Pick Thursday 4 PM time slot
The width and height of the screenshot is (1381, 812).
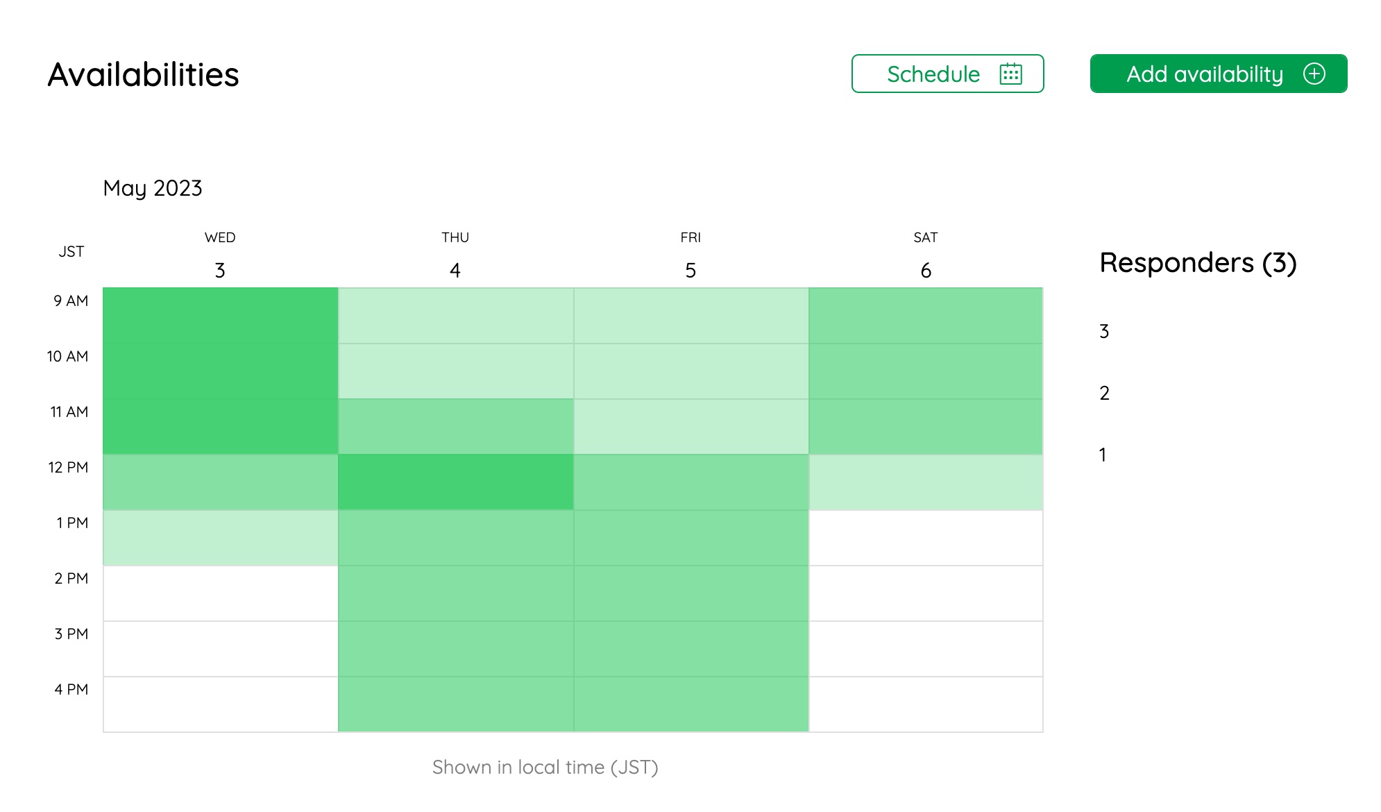click(455, 704)
